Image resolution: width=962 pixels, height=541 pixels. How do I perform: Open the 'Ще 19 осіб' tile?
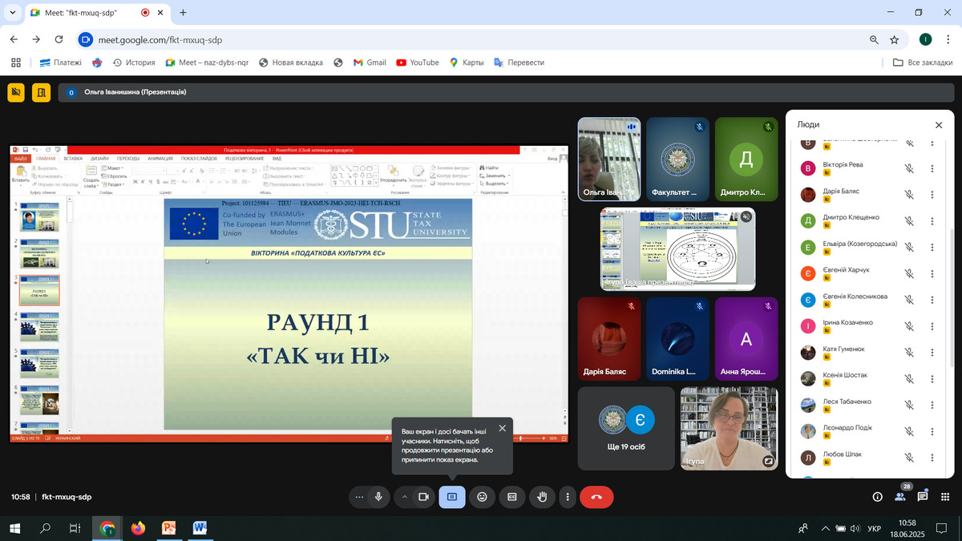[x=627, y=428]
